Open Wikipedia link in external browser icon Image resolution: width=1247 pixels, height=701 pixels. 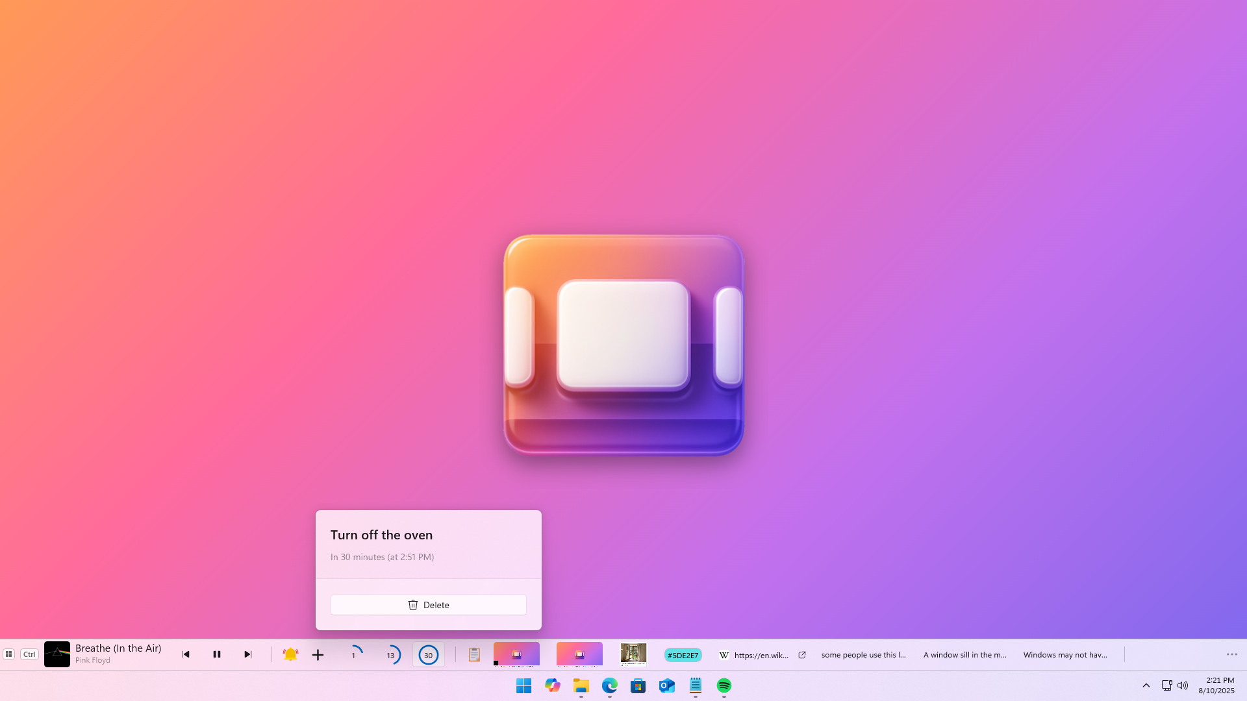tap(802, 655)
